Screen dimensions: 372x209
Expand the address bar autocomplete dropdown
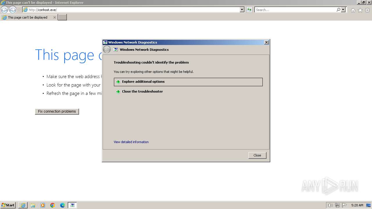[242, 10]
